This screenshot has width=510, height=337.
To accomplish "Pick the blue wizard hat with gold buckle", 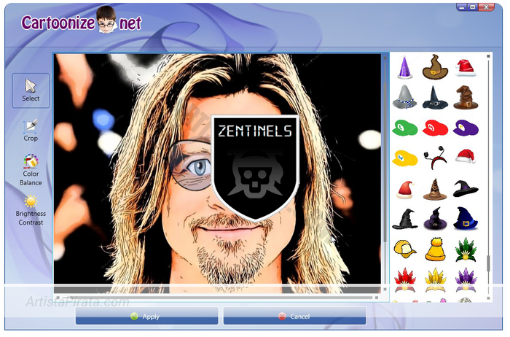I will point(466,219).
